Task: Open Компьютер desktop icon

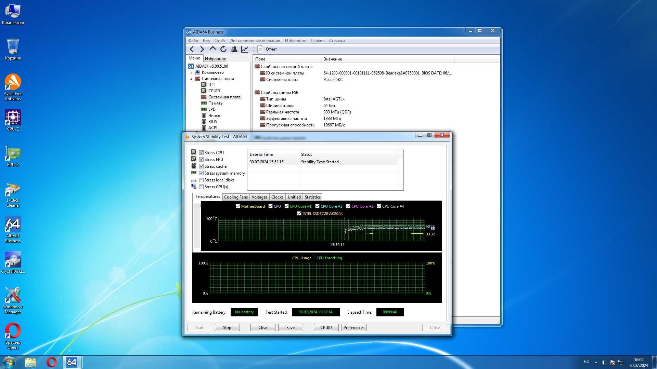Action: tap(13, 14)
